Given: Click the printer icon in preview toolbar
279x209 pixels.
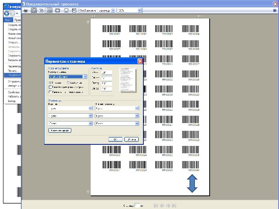Looking at the screenshot, I should (x=26, y=11).
